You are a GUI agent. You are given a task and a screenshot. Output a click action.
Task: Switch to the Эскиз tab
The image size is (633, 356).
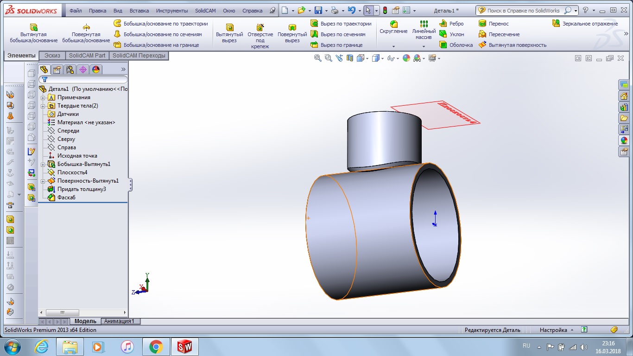(52, 56)
